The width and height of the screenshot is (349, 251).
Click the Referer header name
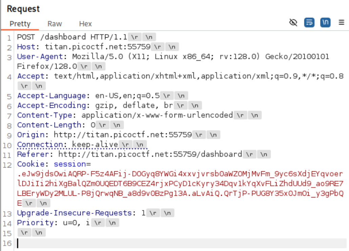33,154
